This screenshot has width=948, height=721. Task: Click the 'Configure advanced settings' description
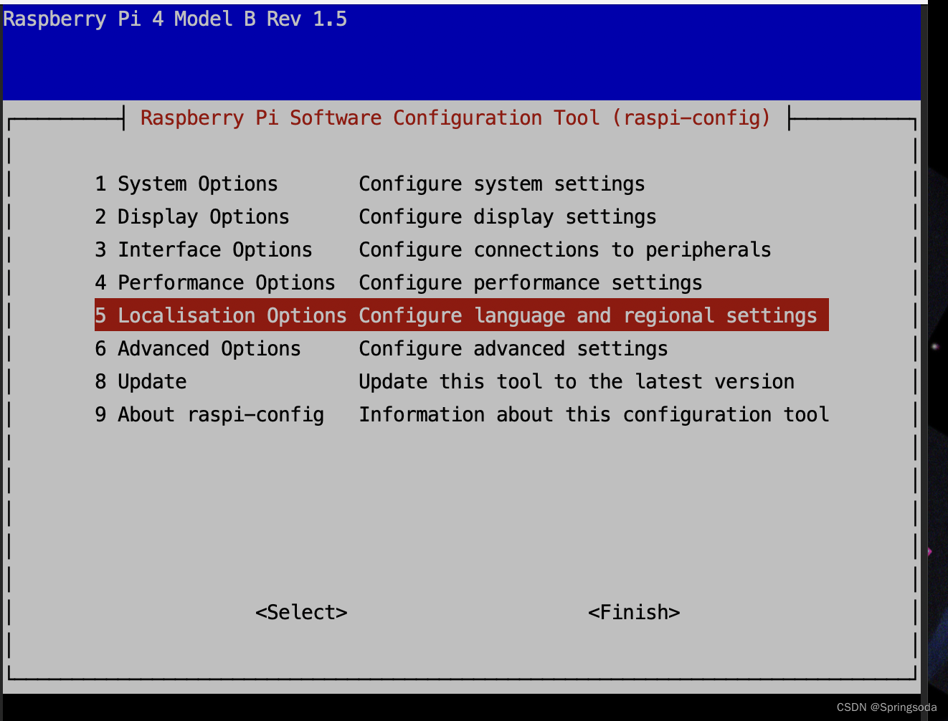[x=513, y=349]
